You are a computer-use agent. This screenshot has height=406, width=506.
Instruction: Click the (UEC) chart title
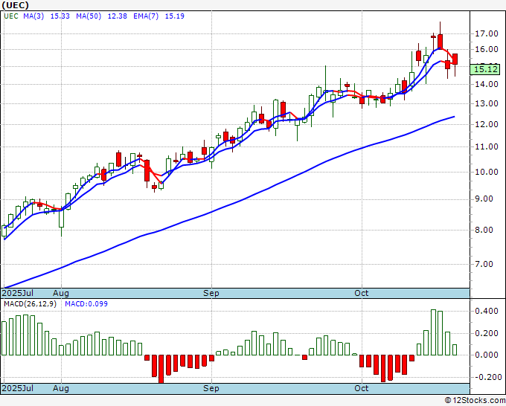16,5
